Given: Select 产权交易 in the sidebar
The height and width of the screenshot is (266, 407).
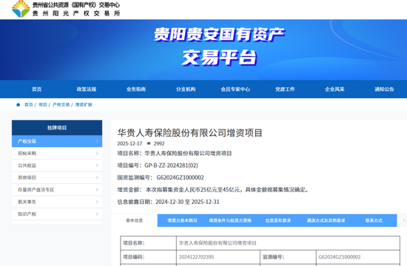Looking at the screenshot, I should (57, 141).
